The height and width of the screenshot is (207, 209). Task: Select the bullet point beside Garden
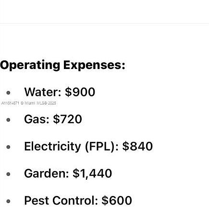8,174
